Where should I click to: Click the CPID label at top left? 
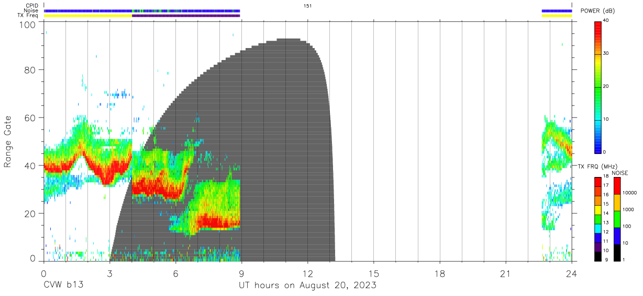click(32, 6)
